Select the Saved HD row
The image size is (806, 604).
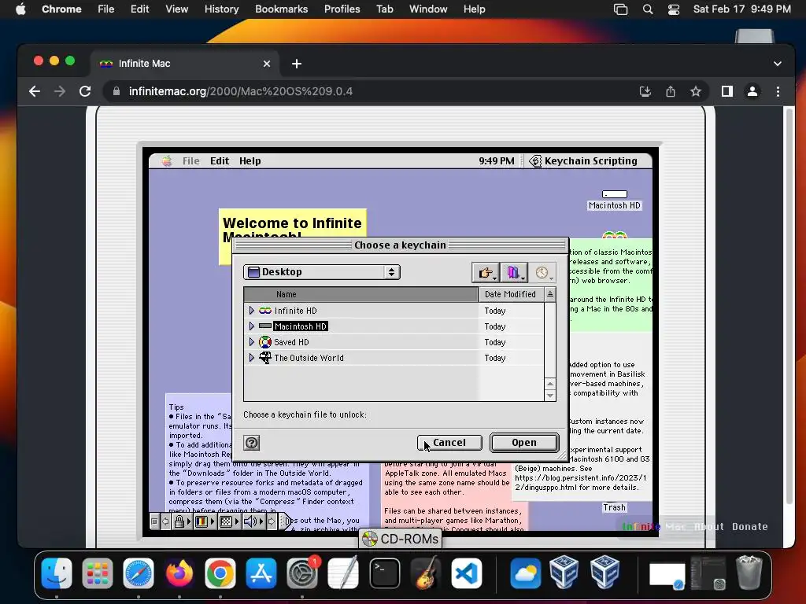point(394,341)
